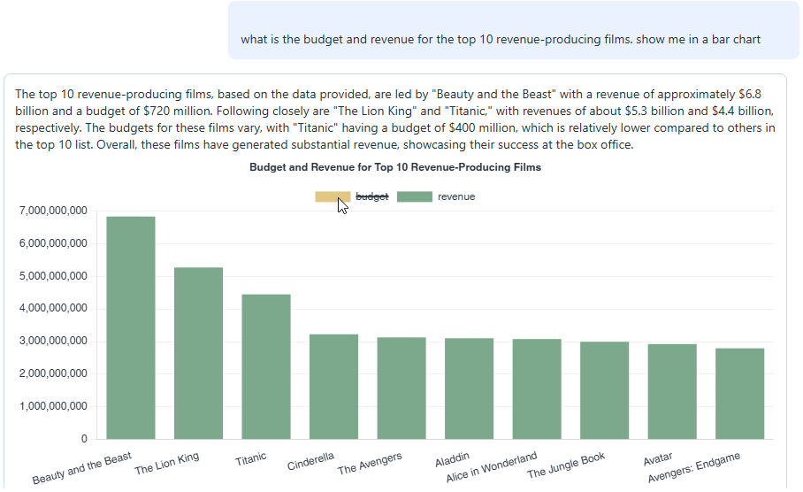Click the green revenue legend swatch
Viewport: 803px width, 492px height.
pos(414,196)
